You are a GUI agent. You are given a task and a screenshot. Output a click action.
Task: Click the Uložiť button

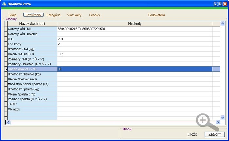click(192, 134)
